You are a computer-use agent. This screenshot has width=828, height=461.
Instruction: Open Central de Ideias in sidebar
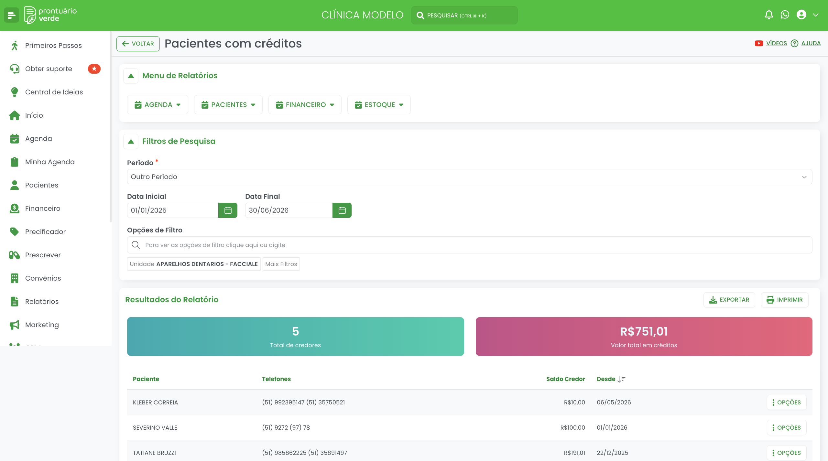(x=54, y=92)
